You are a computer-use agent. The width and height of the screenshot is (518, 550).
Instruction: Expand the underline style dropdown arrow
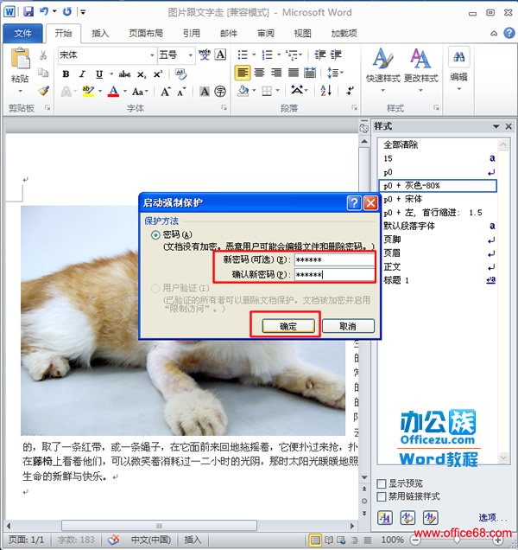pyautogui.click(x=111, y=74)
